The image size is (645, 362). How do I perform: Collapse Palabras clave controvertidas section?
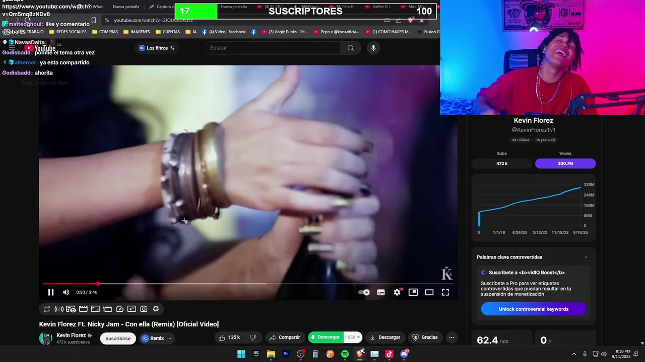coord(586,257)
